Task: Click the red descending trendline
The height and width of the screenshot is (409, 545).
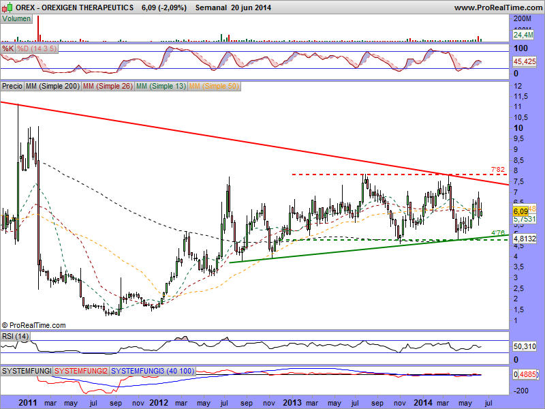Action: coord(254,144)
